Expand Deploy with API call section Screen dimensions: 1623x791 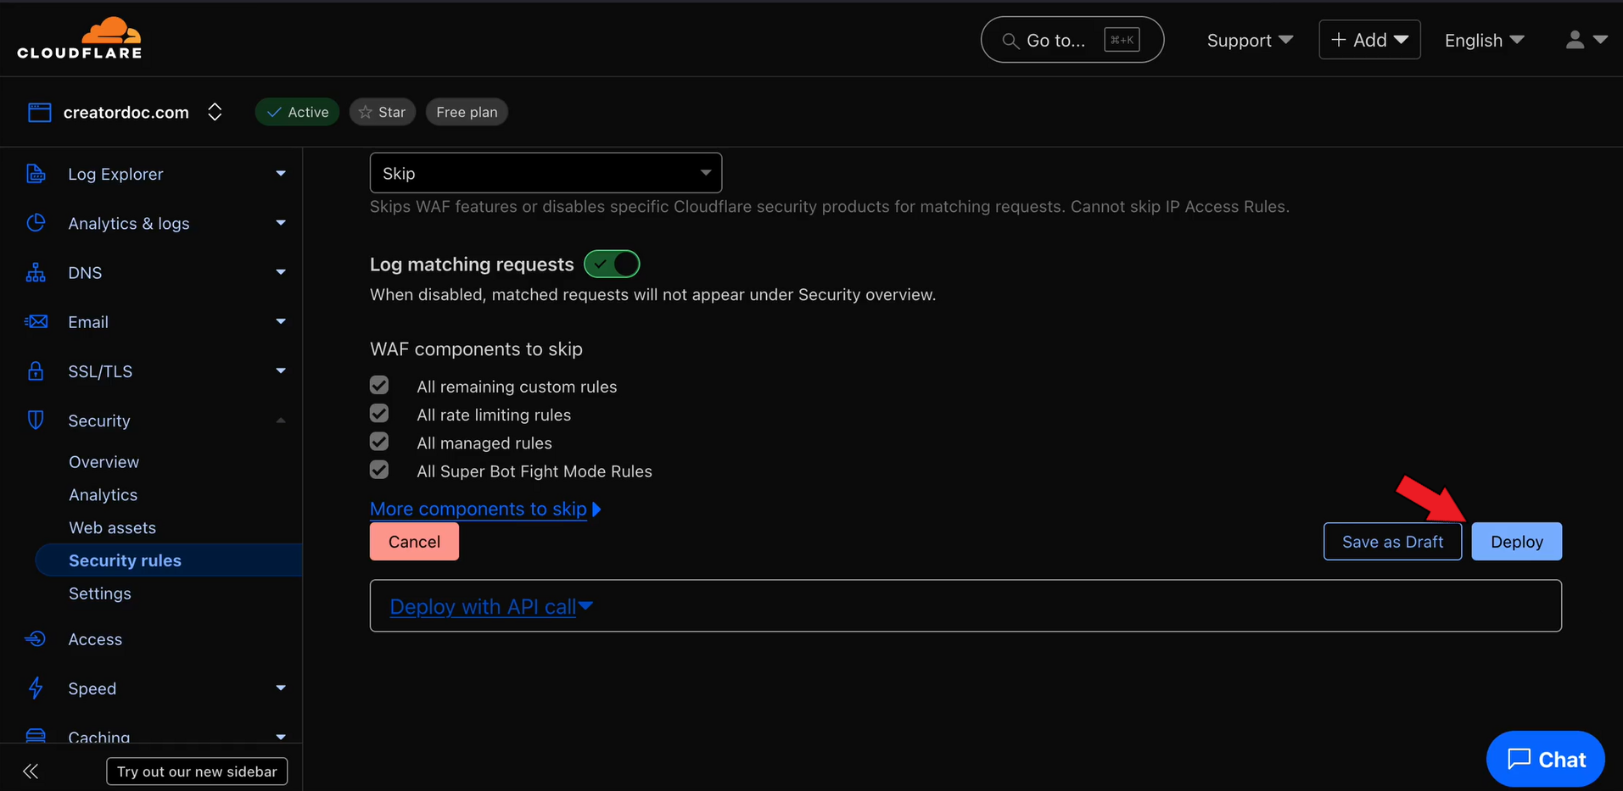490,607
